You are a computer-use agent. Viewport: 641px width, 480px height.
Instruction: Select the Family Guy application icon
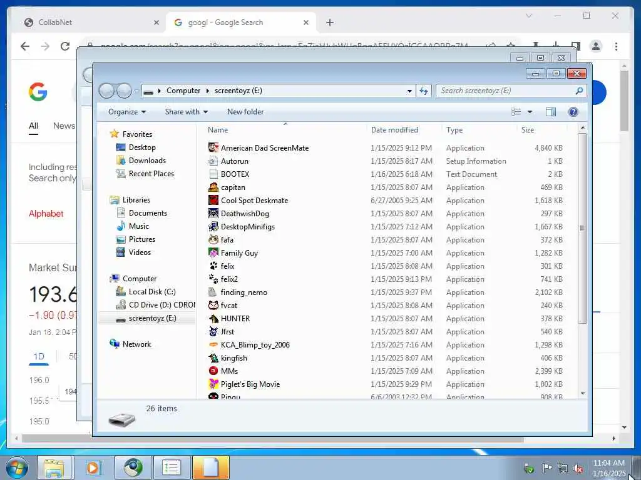(x=213, y=252)
